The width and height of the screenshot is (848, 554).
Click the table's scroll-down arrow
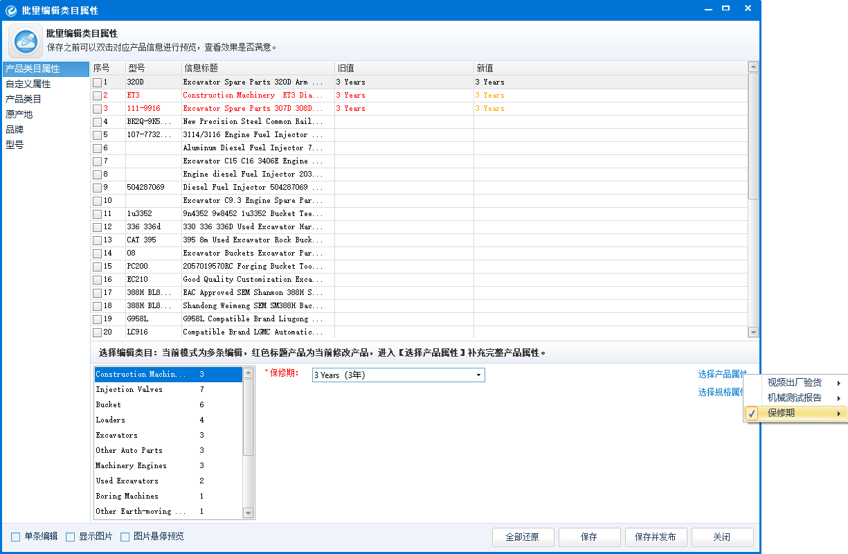[x=753, y=332]
